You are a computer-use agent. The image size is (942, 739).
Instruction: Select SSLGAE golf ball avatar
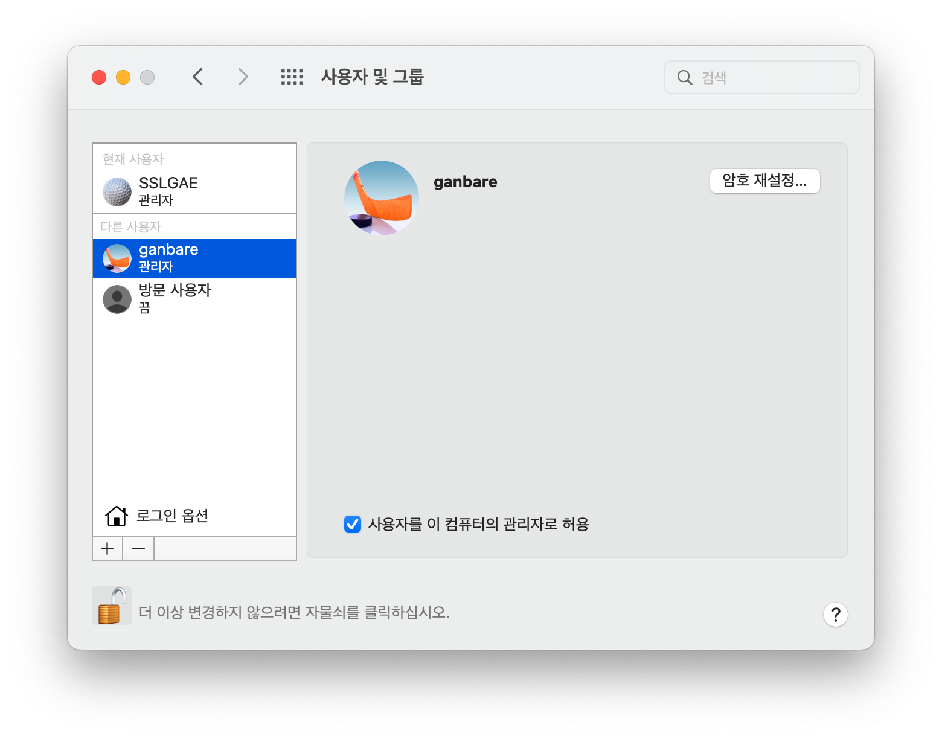[117, 192]
